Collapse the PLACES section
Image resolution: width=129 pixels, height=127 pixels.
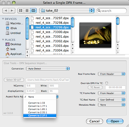point(3,40)
